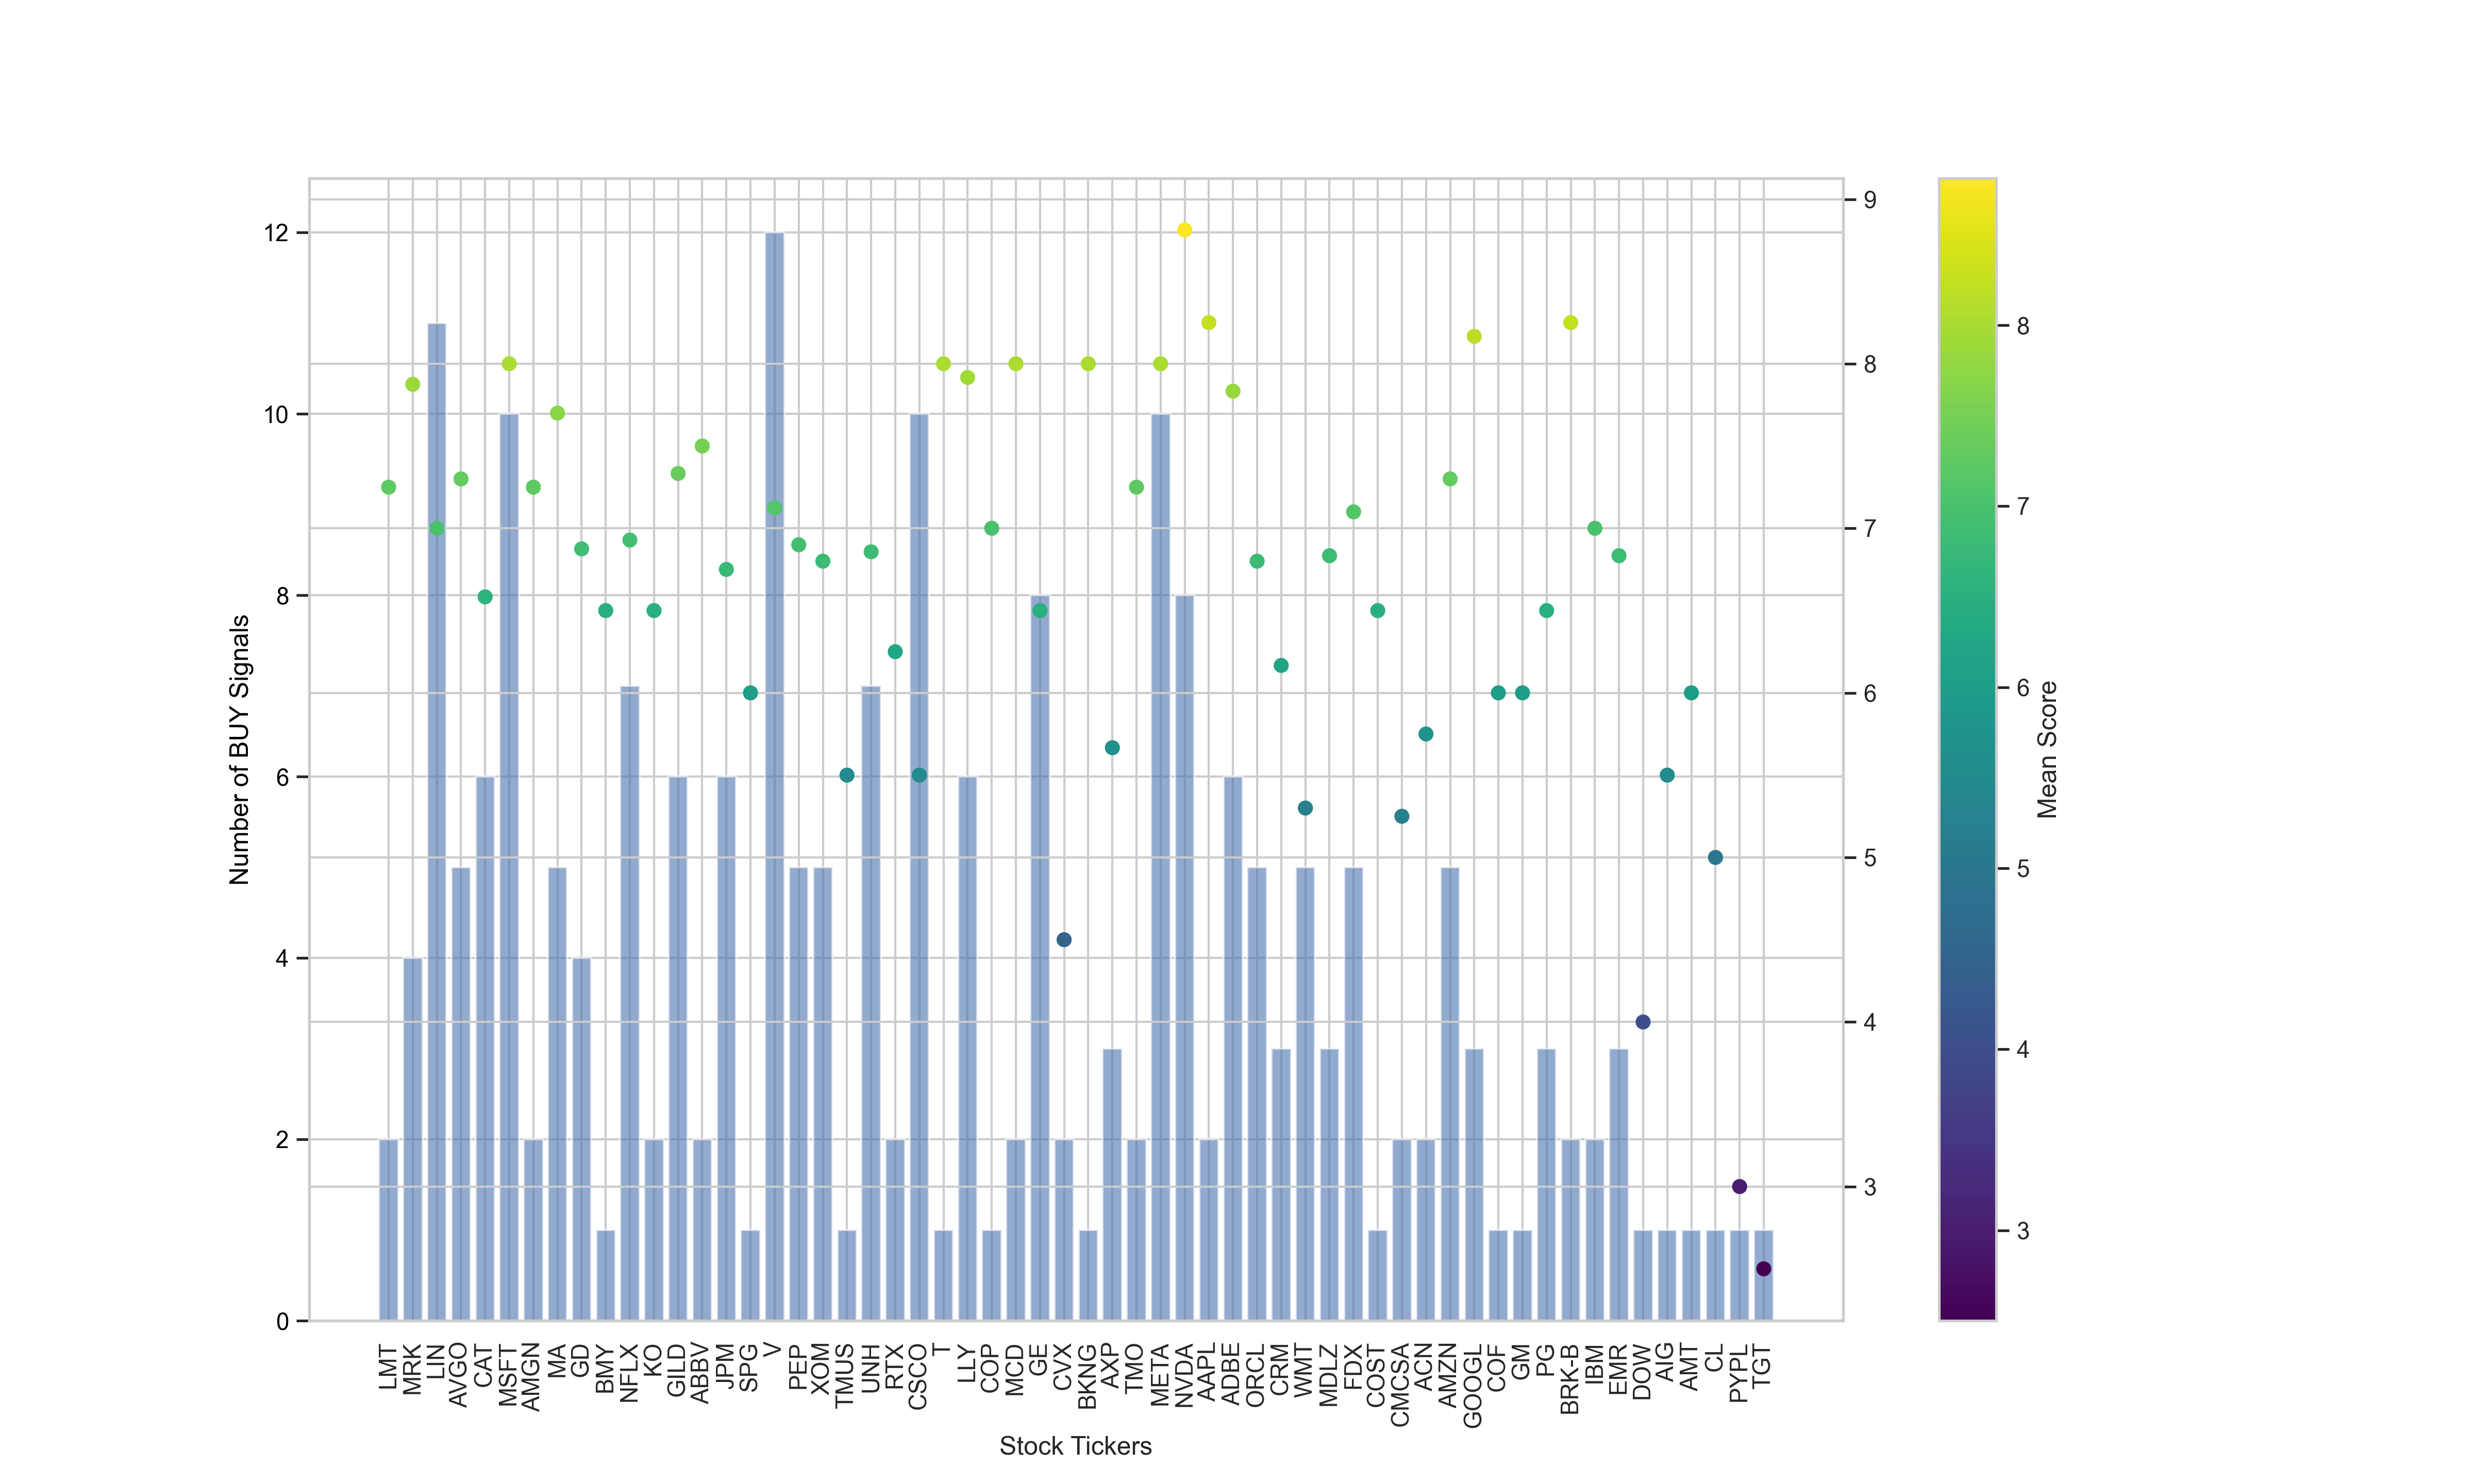Click the CMCSA ticker label
The height and width of the screenshot is (1484, 2474).
(1401, 1386)
